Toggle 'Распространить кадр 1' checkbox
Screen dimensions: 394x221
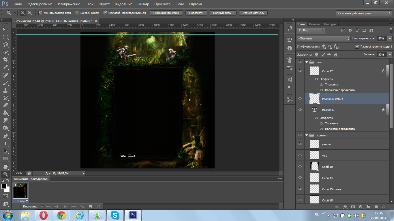point(357,46)
